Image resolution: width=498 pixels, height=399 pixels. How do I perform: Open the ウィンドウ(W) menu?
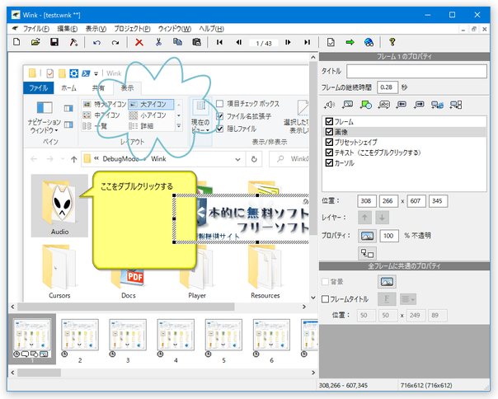[x=174, y=29]
